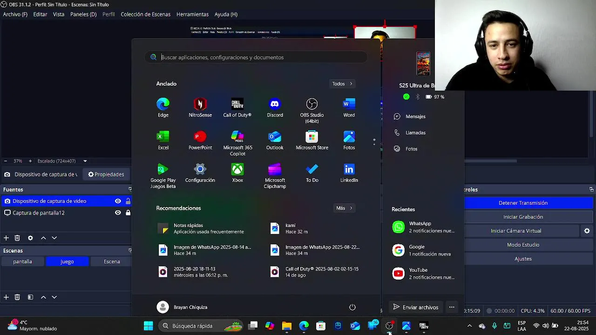Click Iniciar Cámara Virtual button
Screen dimensions: 596x335
pos(516,231)
